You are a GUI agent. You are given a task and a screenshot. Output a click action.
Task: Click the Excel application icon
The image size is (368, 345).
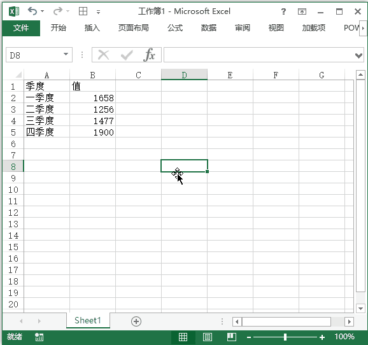[x=14, y=11]
